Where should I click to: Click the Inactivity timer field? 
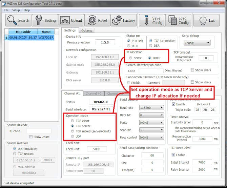pyautogui.click(x=202, y=122)
